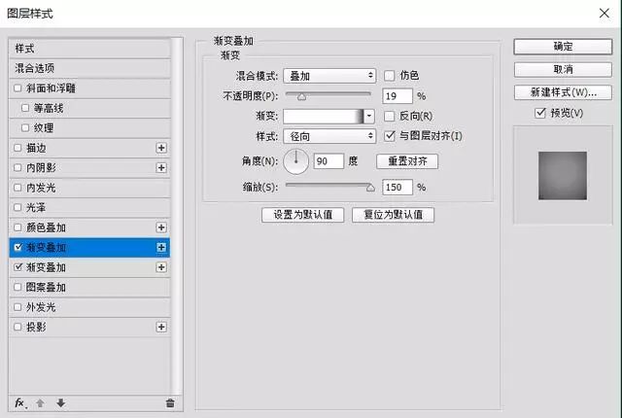Click the 新建样式(W)... button
Screen dimensions: 622x418
pyautogui.click(x=563, y=92)
